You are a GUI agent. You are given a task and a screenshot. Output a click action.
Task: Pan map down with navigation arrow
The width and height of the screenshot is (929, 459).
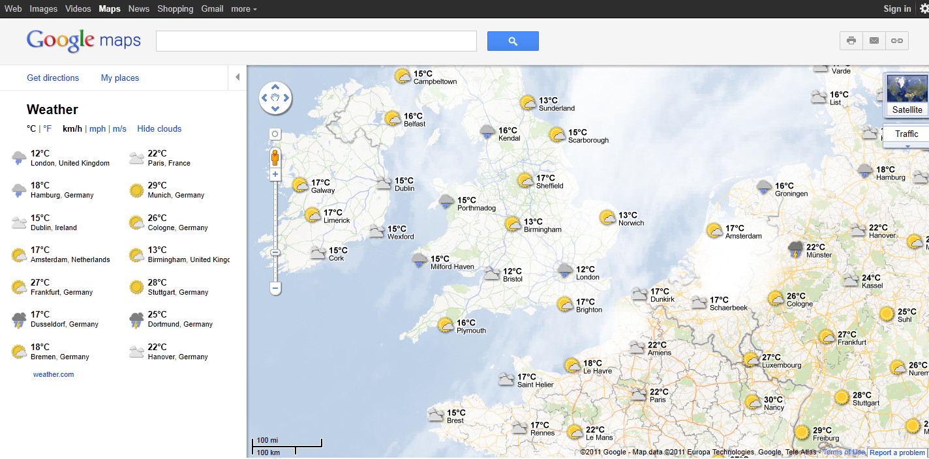pyautogui.click(x=275, y=109)
